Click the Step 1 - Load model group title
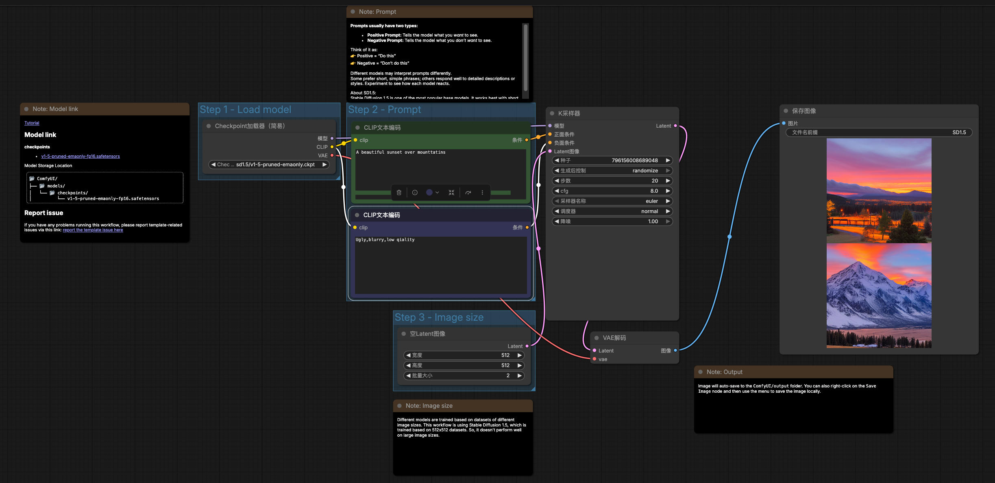The image size is (995, 483). tap(245, 110)
